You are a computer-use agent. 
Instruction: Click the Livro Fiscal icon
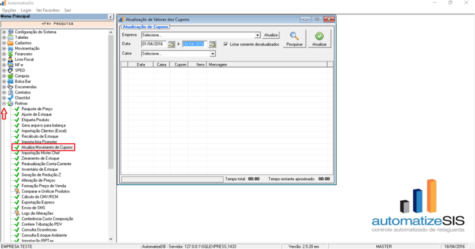[11, 59]
